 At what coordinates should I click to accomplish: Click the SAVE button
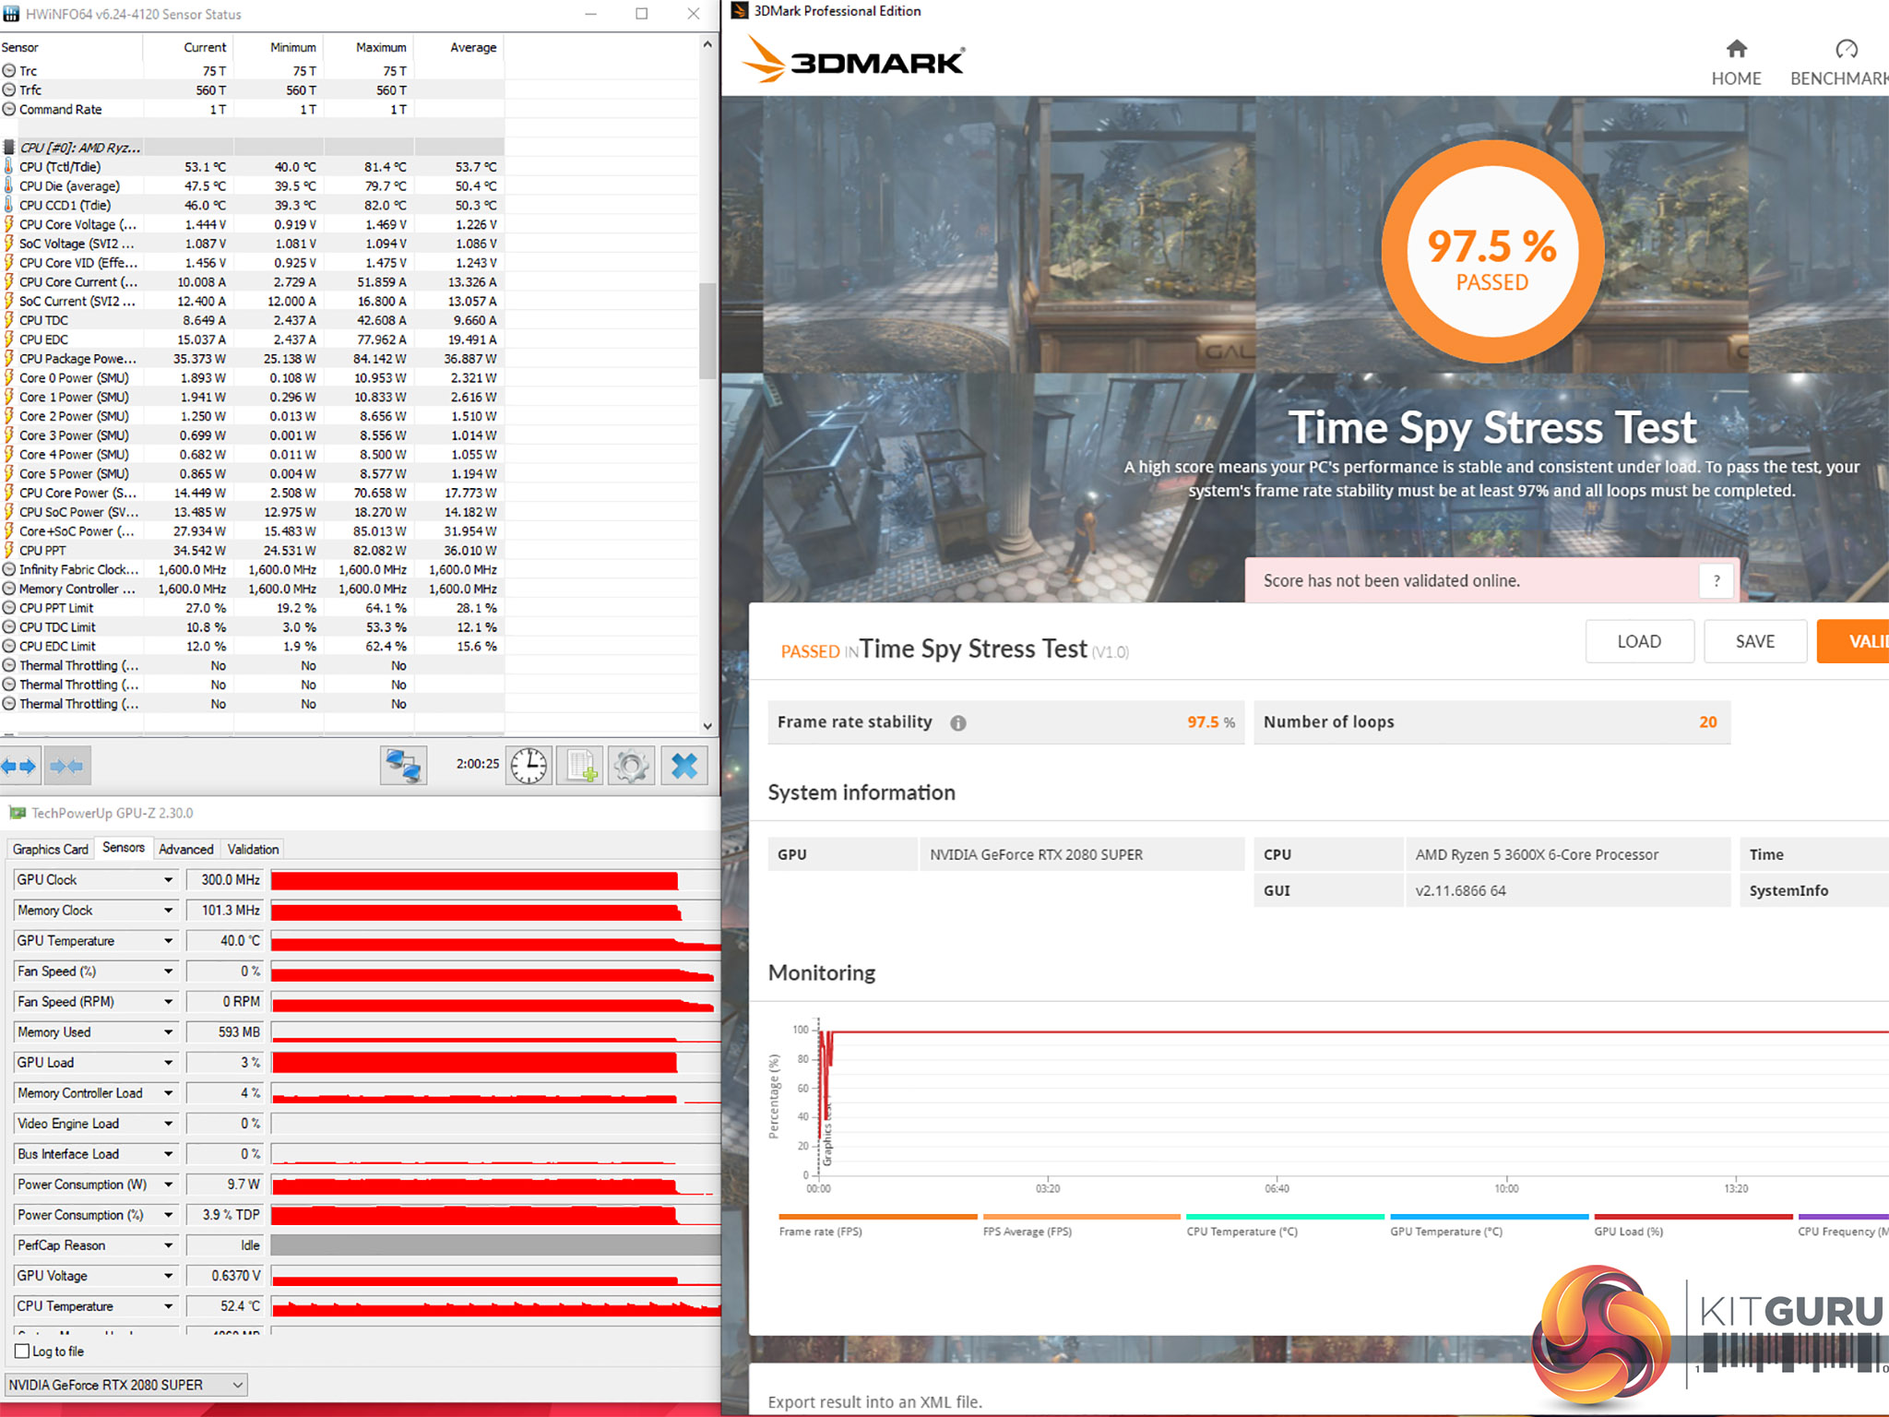click(x=1754, y=641)
